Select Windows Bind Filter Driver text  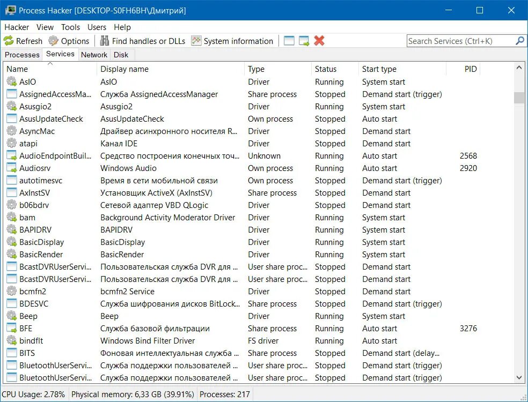pos(148,340)
